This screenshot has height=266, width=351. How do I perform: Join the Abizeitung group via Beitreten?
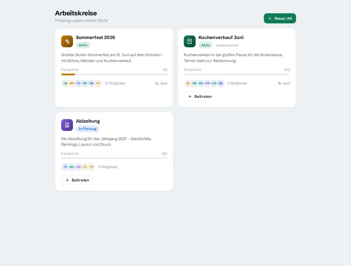tap(77, 180)
